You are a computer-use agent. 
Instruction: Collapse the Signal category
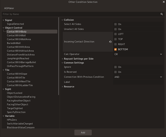tap(3, 20)
